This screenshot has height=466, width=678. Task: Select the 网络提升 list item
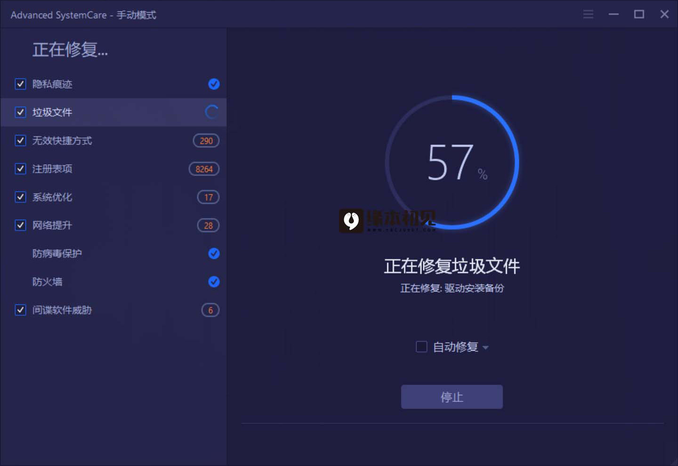click(x=113, y=225)
